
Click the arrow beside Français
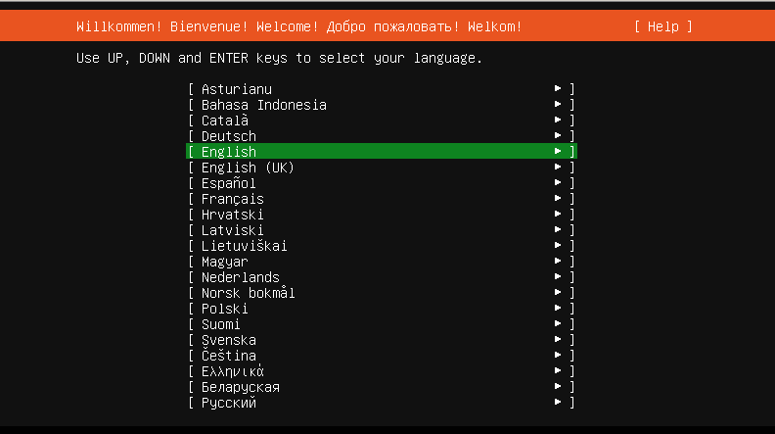tap(558, 199)
